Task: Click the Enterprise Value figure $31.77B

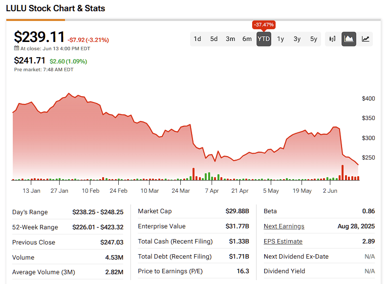Action: [237, 226]
